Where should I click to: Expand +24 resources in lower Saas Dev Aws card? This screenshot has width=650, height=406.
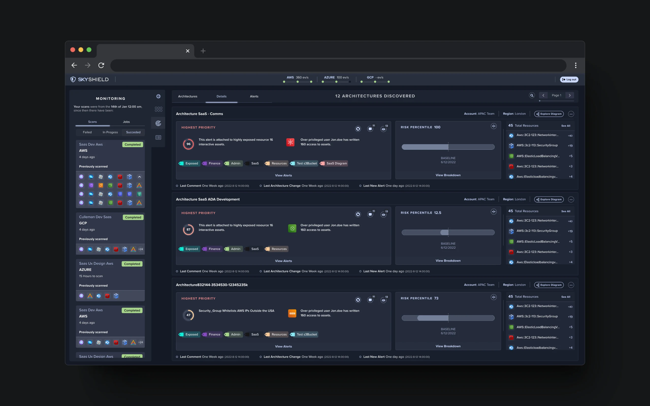tap(141, 342)
